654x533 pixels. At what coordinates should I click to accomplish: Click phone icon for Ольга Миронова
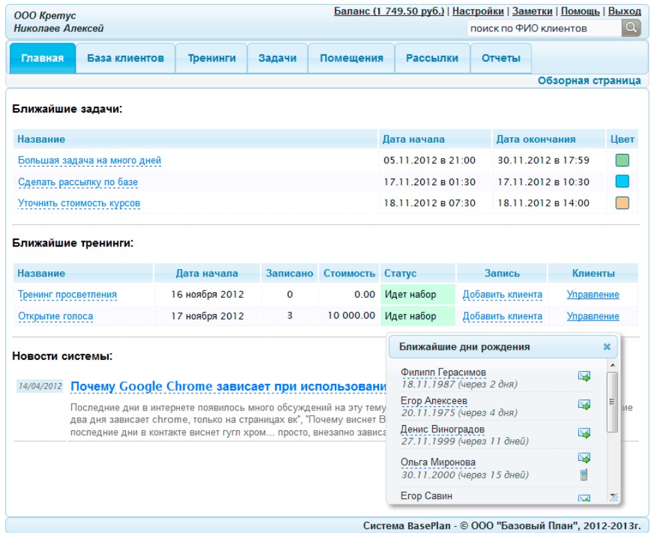[x=584, y=474]
